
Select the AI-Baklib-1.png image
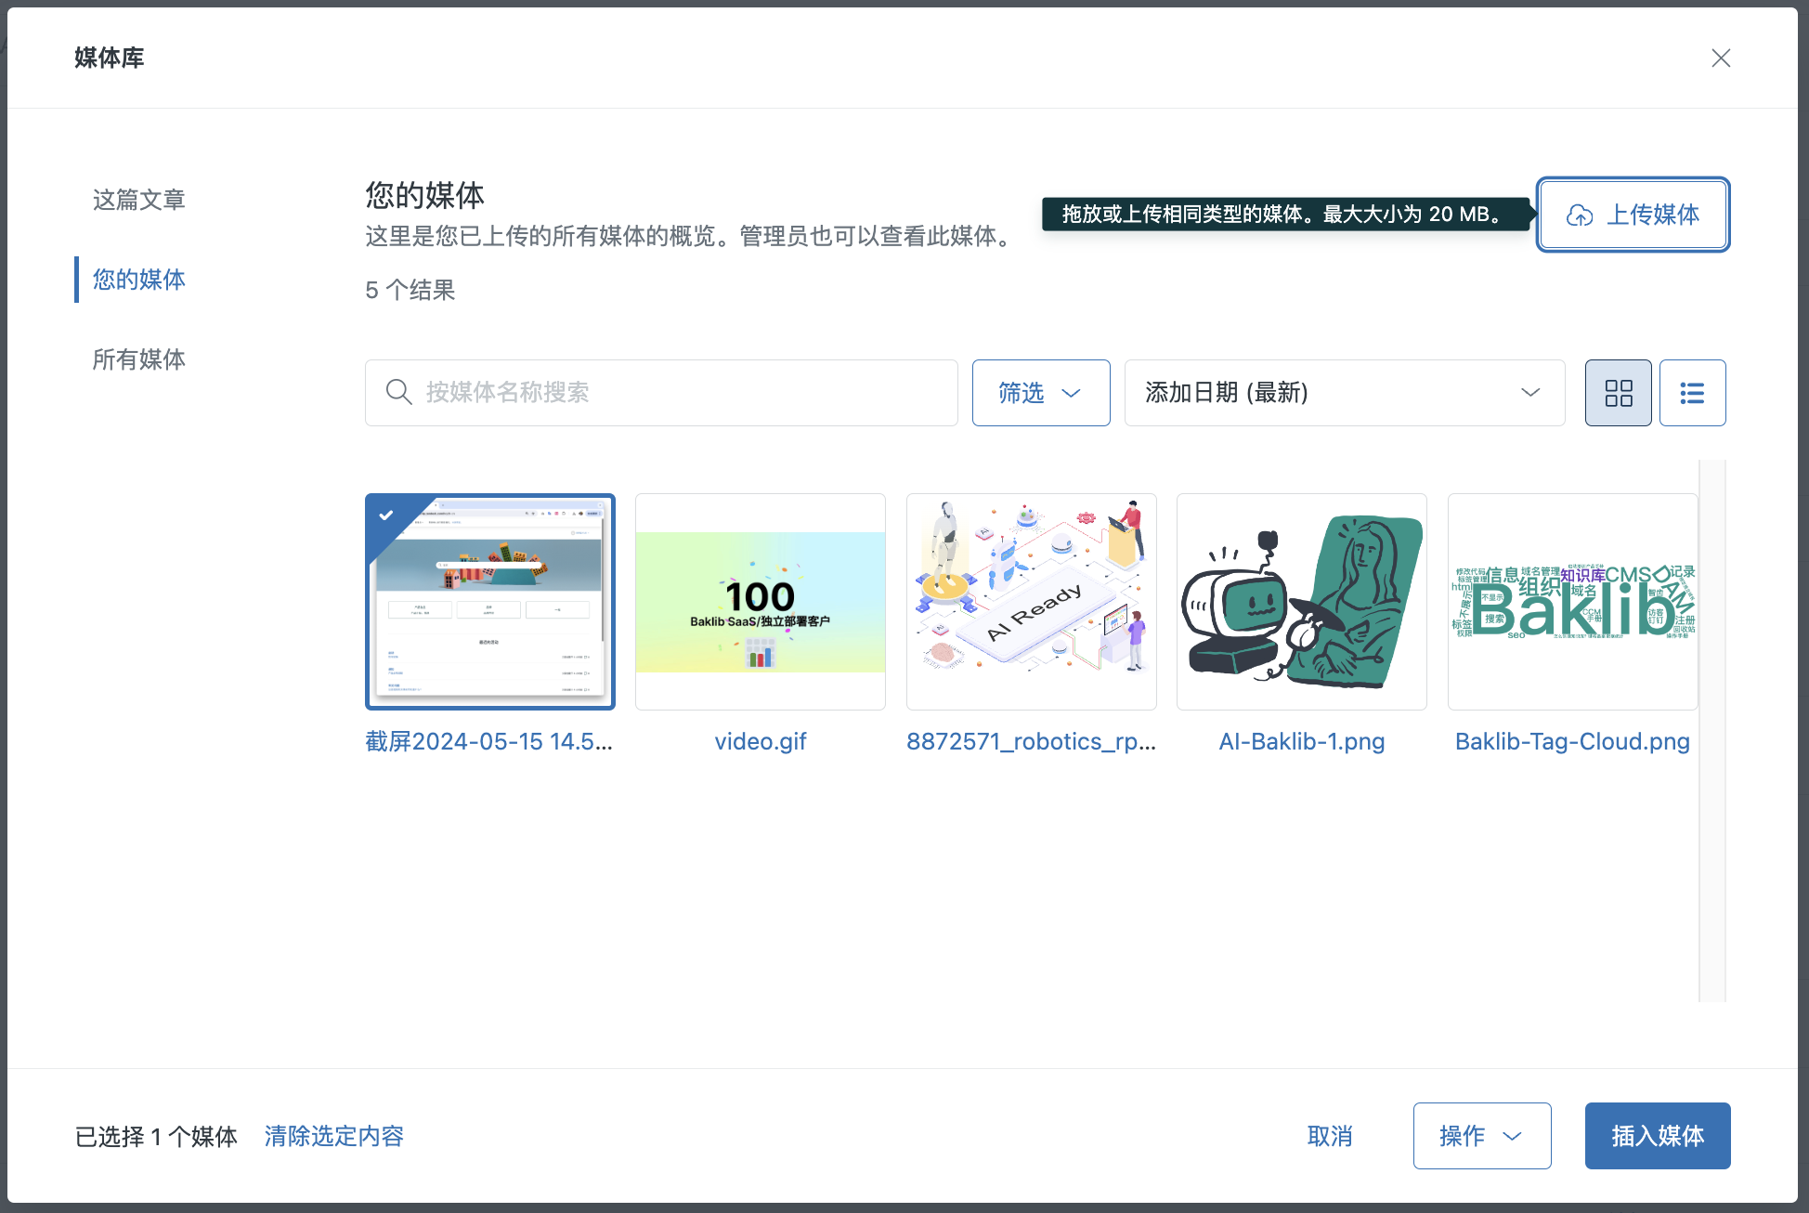[x=1301, y=602]
